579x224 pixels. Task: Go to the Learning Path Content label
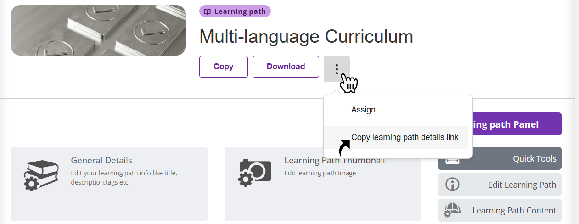514,211
